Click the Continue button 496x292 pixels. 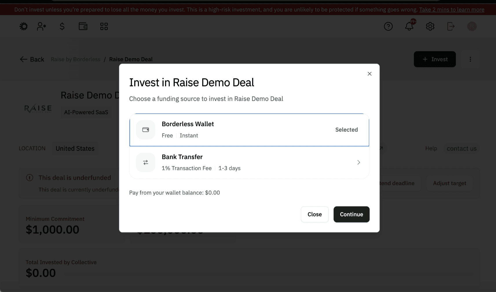click(352, 214)
